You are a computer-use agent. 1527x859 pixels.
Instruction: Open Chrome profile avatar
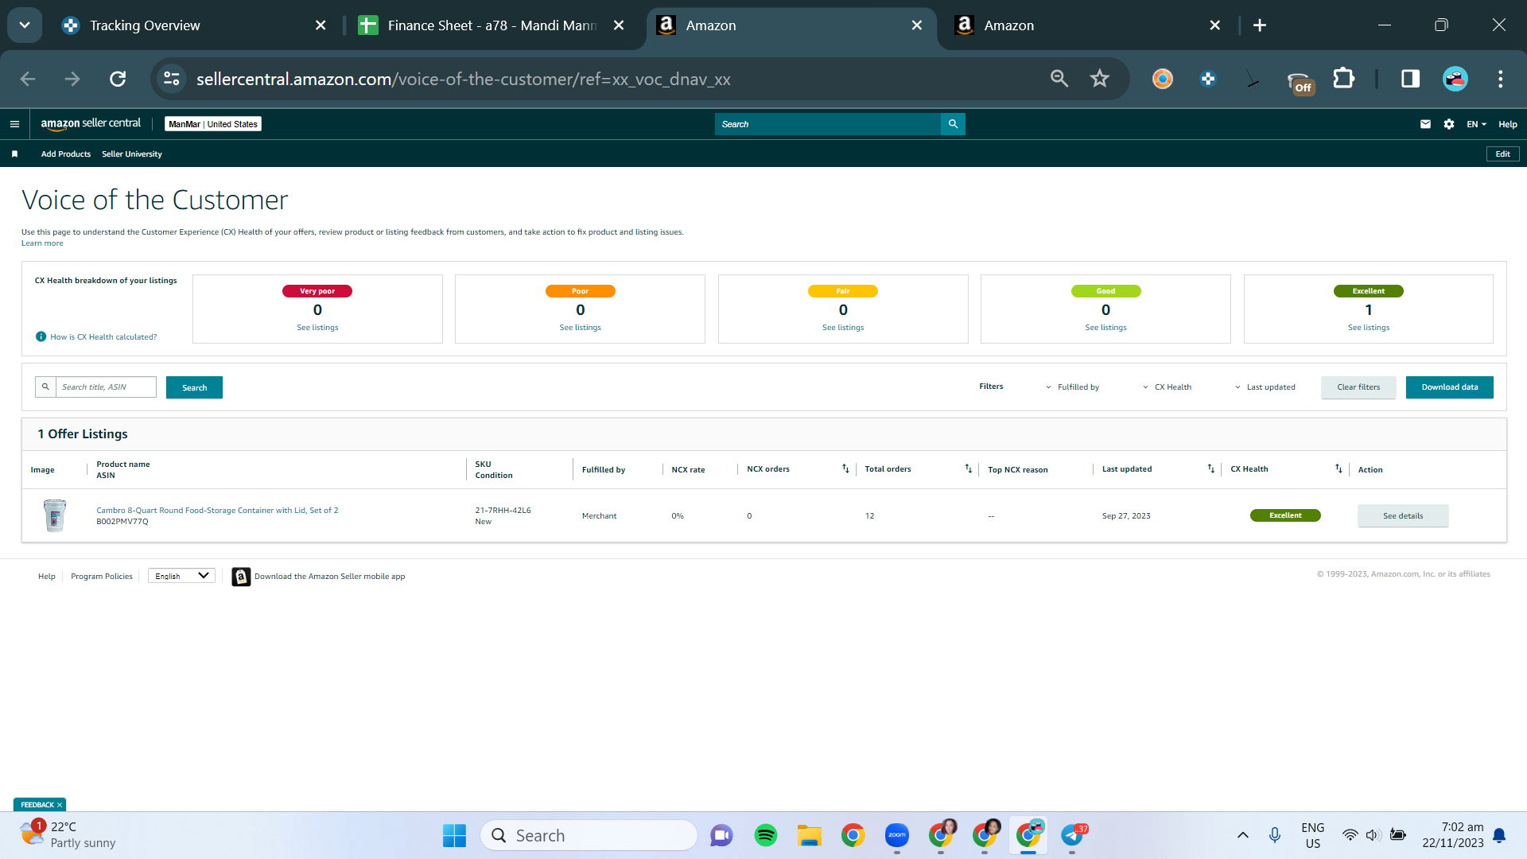(1455, 79)
